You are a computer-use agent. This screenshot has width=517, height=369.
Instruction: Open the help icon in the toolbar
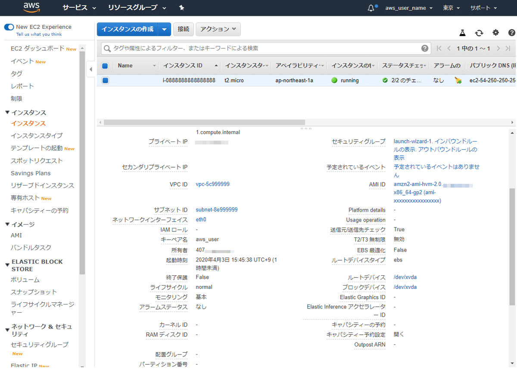(512, 33)
